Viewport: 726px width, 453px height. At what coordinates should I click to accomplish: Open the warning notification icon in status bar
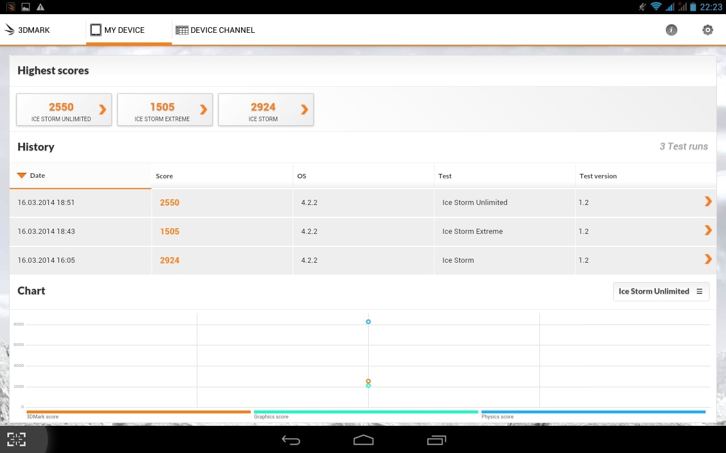click(40, 7)
